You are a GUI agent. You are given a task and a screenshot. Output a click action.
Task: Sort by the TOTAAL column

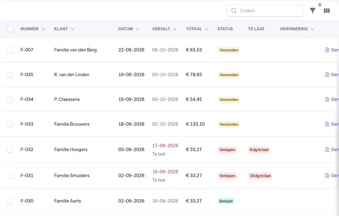click(197, 29)
